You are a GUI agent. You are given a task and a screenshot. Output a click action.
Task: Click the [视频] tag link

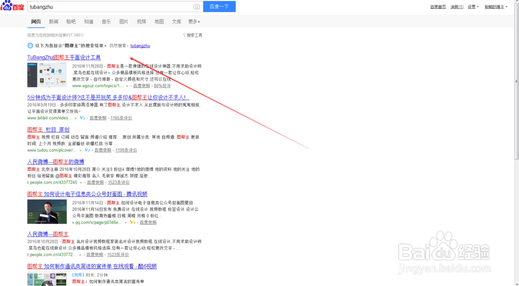coord(78,275)
